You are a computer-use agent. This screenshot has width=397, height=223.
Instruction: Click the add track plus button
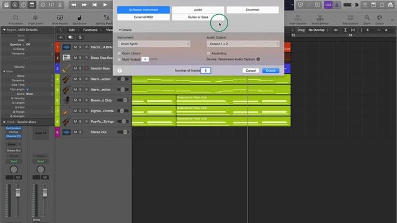(61, 37)
